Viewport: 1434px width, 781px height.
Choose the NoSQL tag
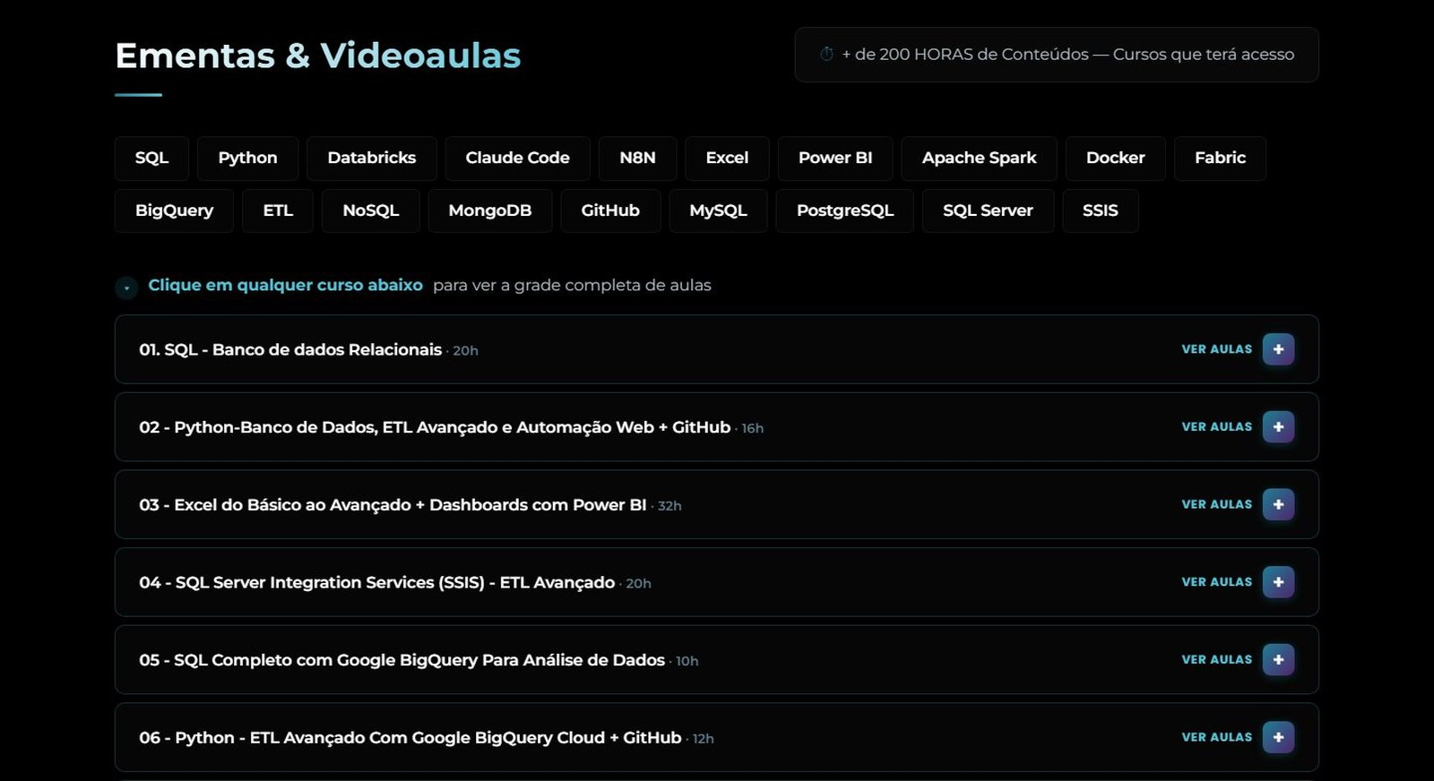[x=371, y=211]
